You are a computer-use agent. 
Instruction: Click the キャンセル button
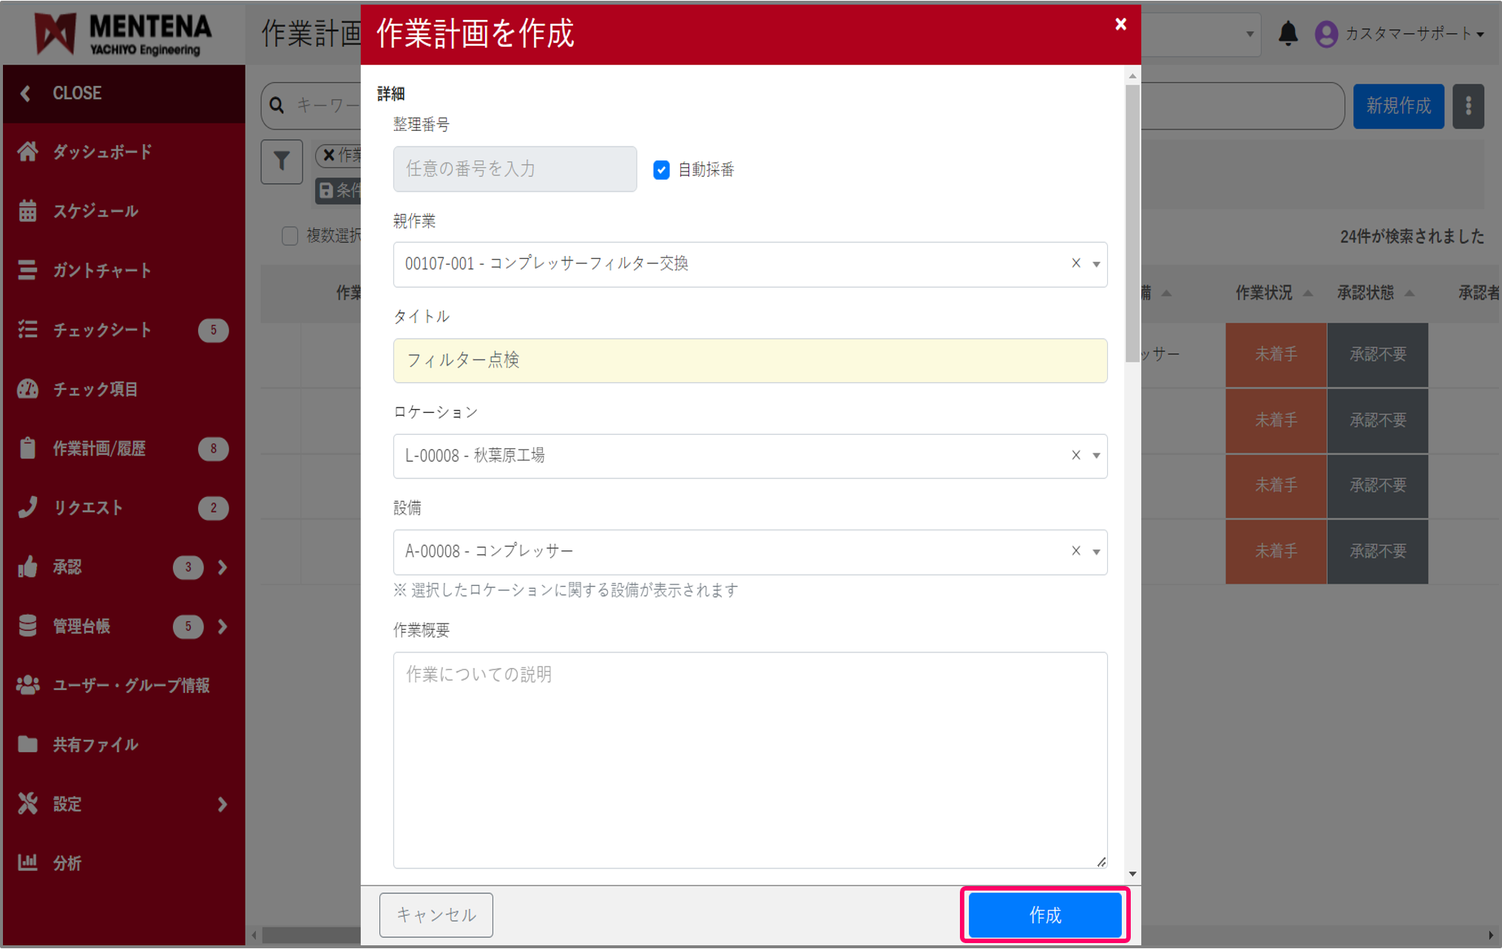coord(436,915)
